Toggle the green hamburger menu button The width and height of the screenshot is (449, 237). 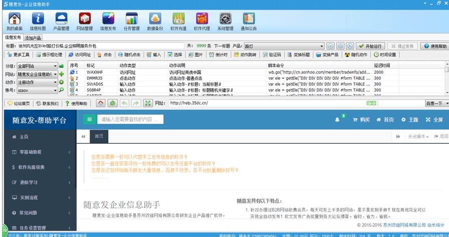89,119
